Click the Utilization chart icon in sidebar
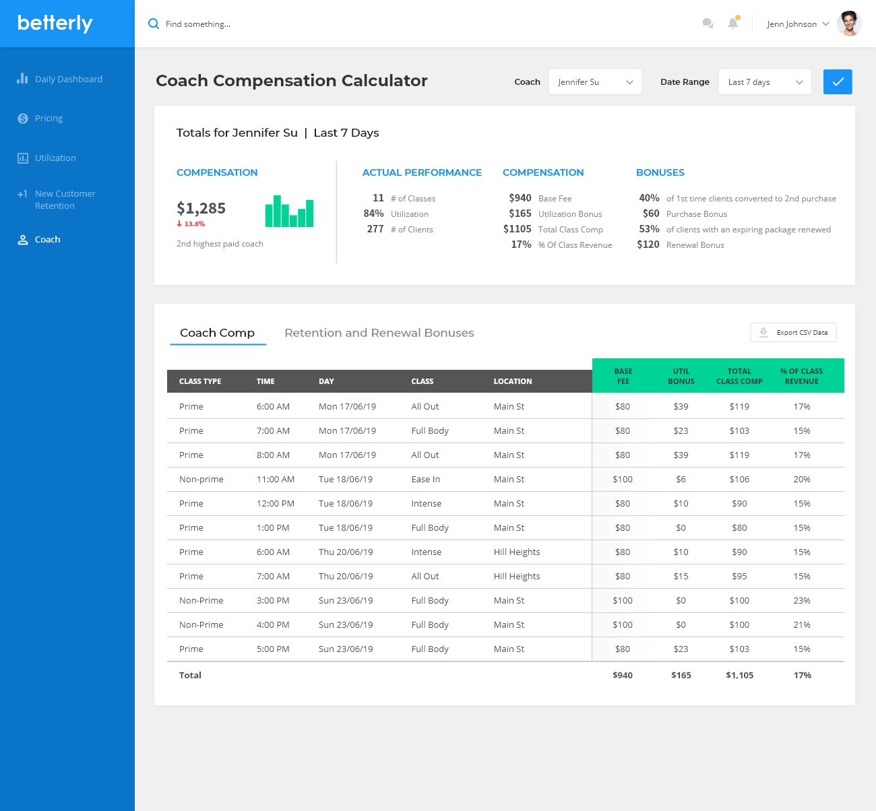This screenshot has width=876, height=811. [22, 158]
